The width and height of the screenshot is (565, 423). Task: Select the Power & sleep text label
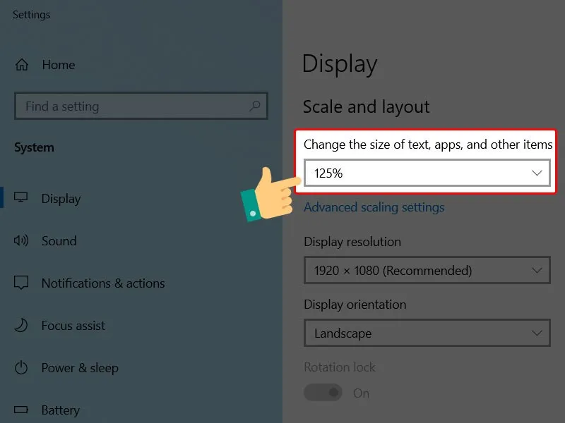click(80, 368)
